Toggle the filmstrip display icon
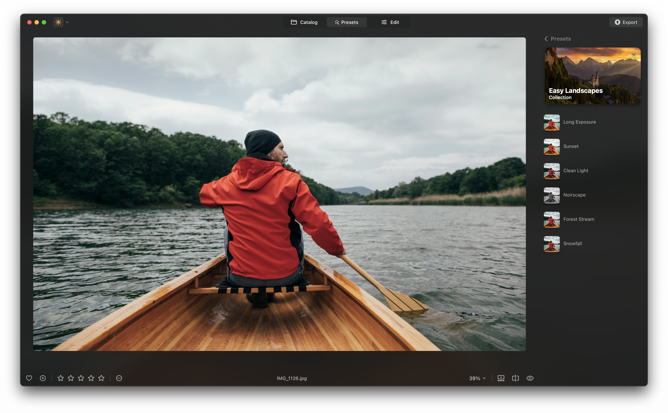The width and height of the screenshot is (668, 413). tap(501, 378)
